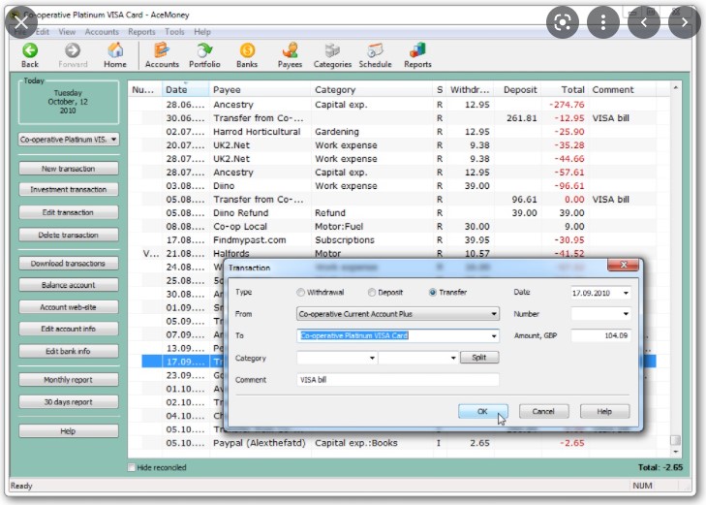The width and height of the screenshot is (706, 505).
Task: Open the Banks toolbar icon
Action: (247, 55)
